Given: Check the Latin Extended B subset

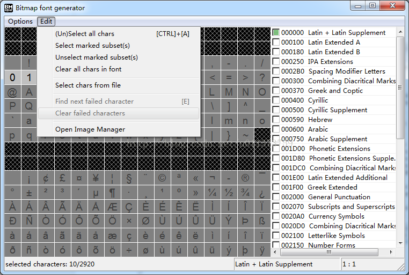Looking at the screenshot, I should pyautogui.click(x=276, y=52).
